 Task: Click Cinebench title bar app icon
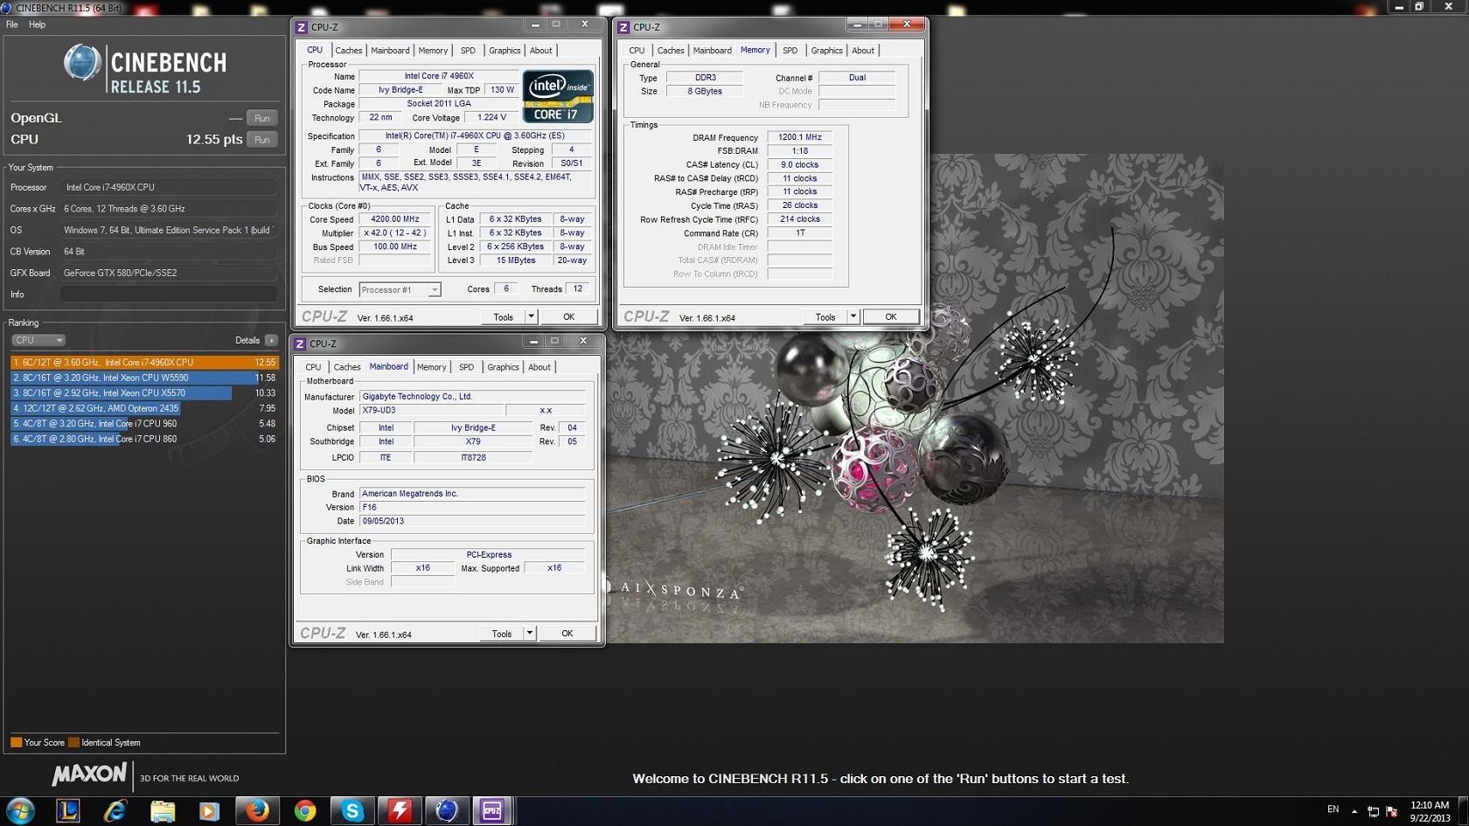[6, 7]
